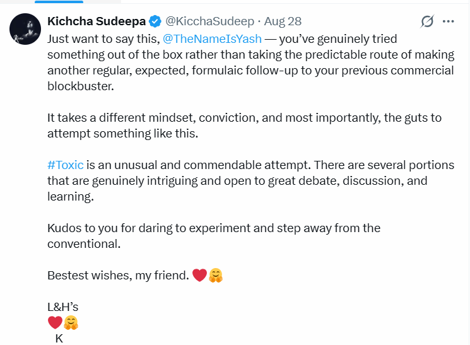
Task: Select the active tab with blue underline
Action: (x=59, y=2)
